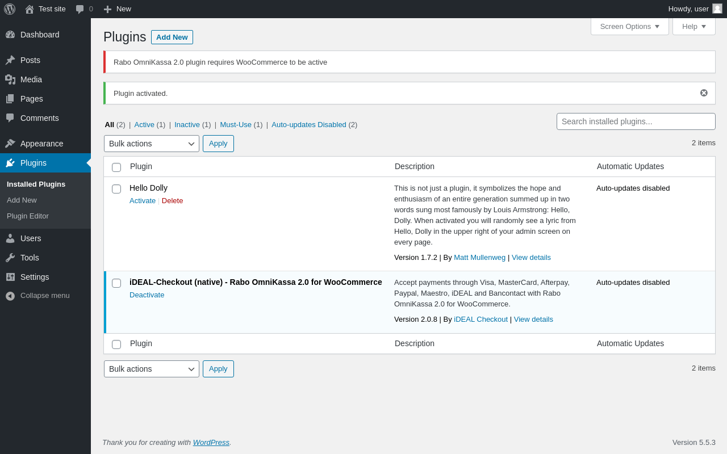
Task: Check the iDEAL-Checkout plugin checkbox
Action: (x=116, y=283)
